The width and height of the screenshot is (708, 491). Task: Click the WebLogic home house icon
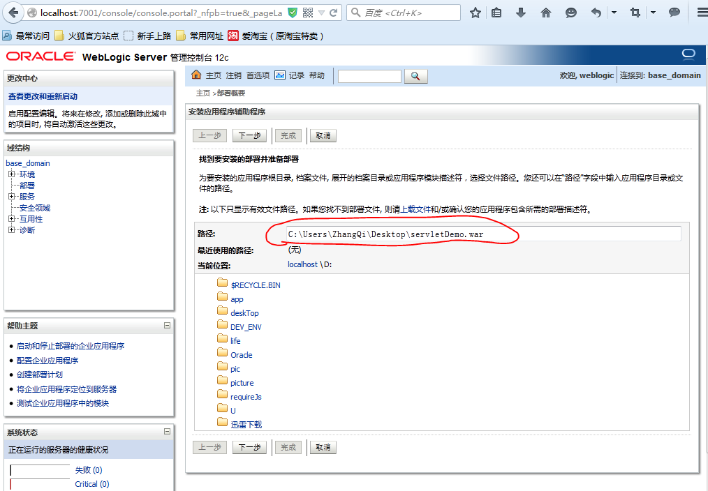[x=196, y=75]
